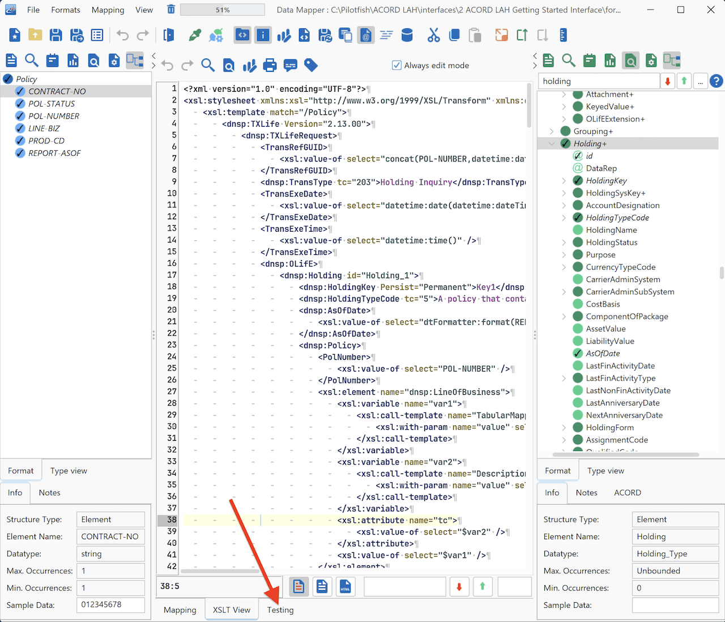Expand the HoldingTypeCode node
The height and width of the screenshot is (622, 725).
[x=564, y=218]
